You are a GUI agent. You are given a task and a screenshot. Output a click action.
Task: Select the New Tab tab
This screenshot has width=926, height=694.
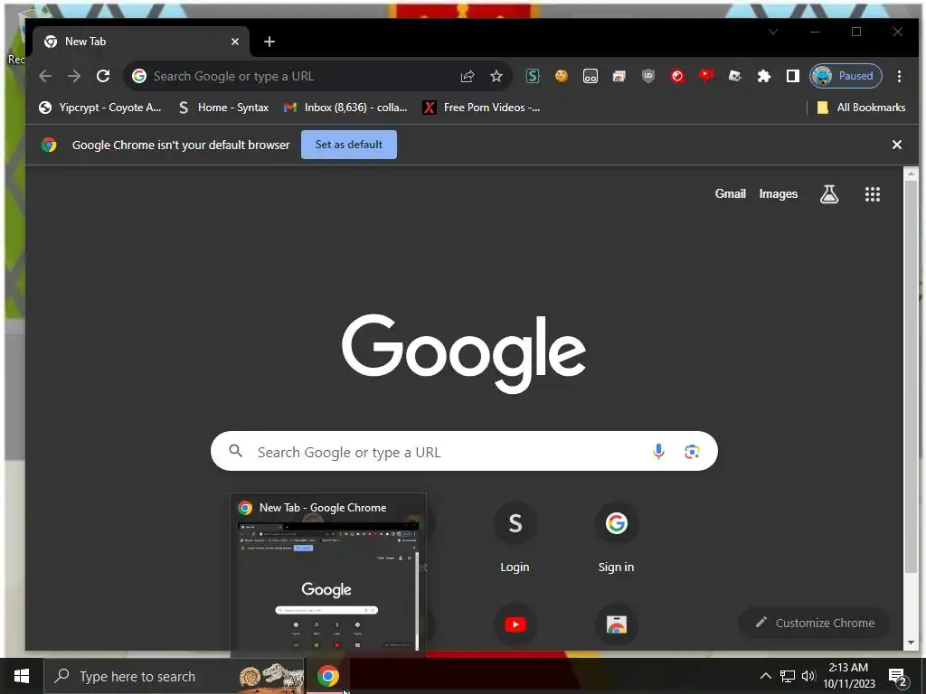(x=142, y=42)
